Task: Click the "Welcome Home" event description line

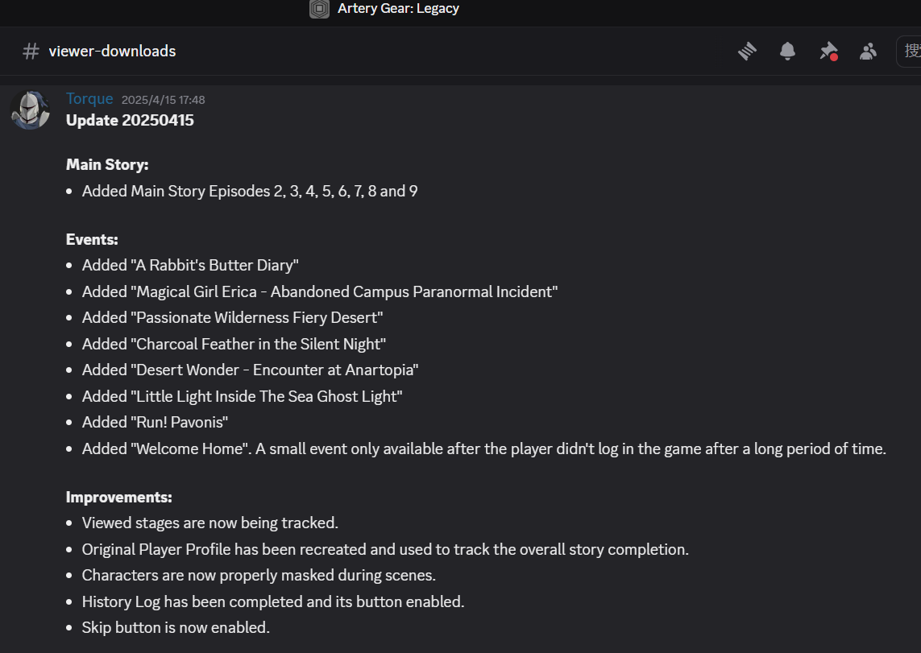Action: pyautogui.click(x=483, y=448)
